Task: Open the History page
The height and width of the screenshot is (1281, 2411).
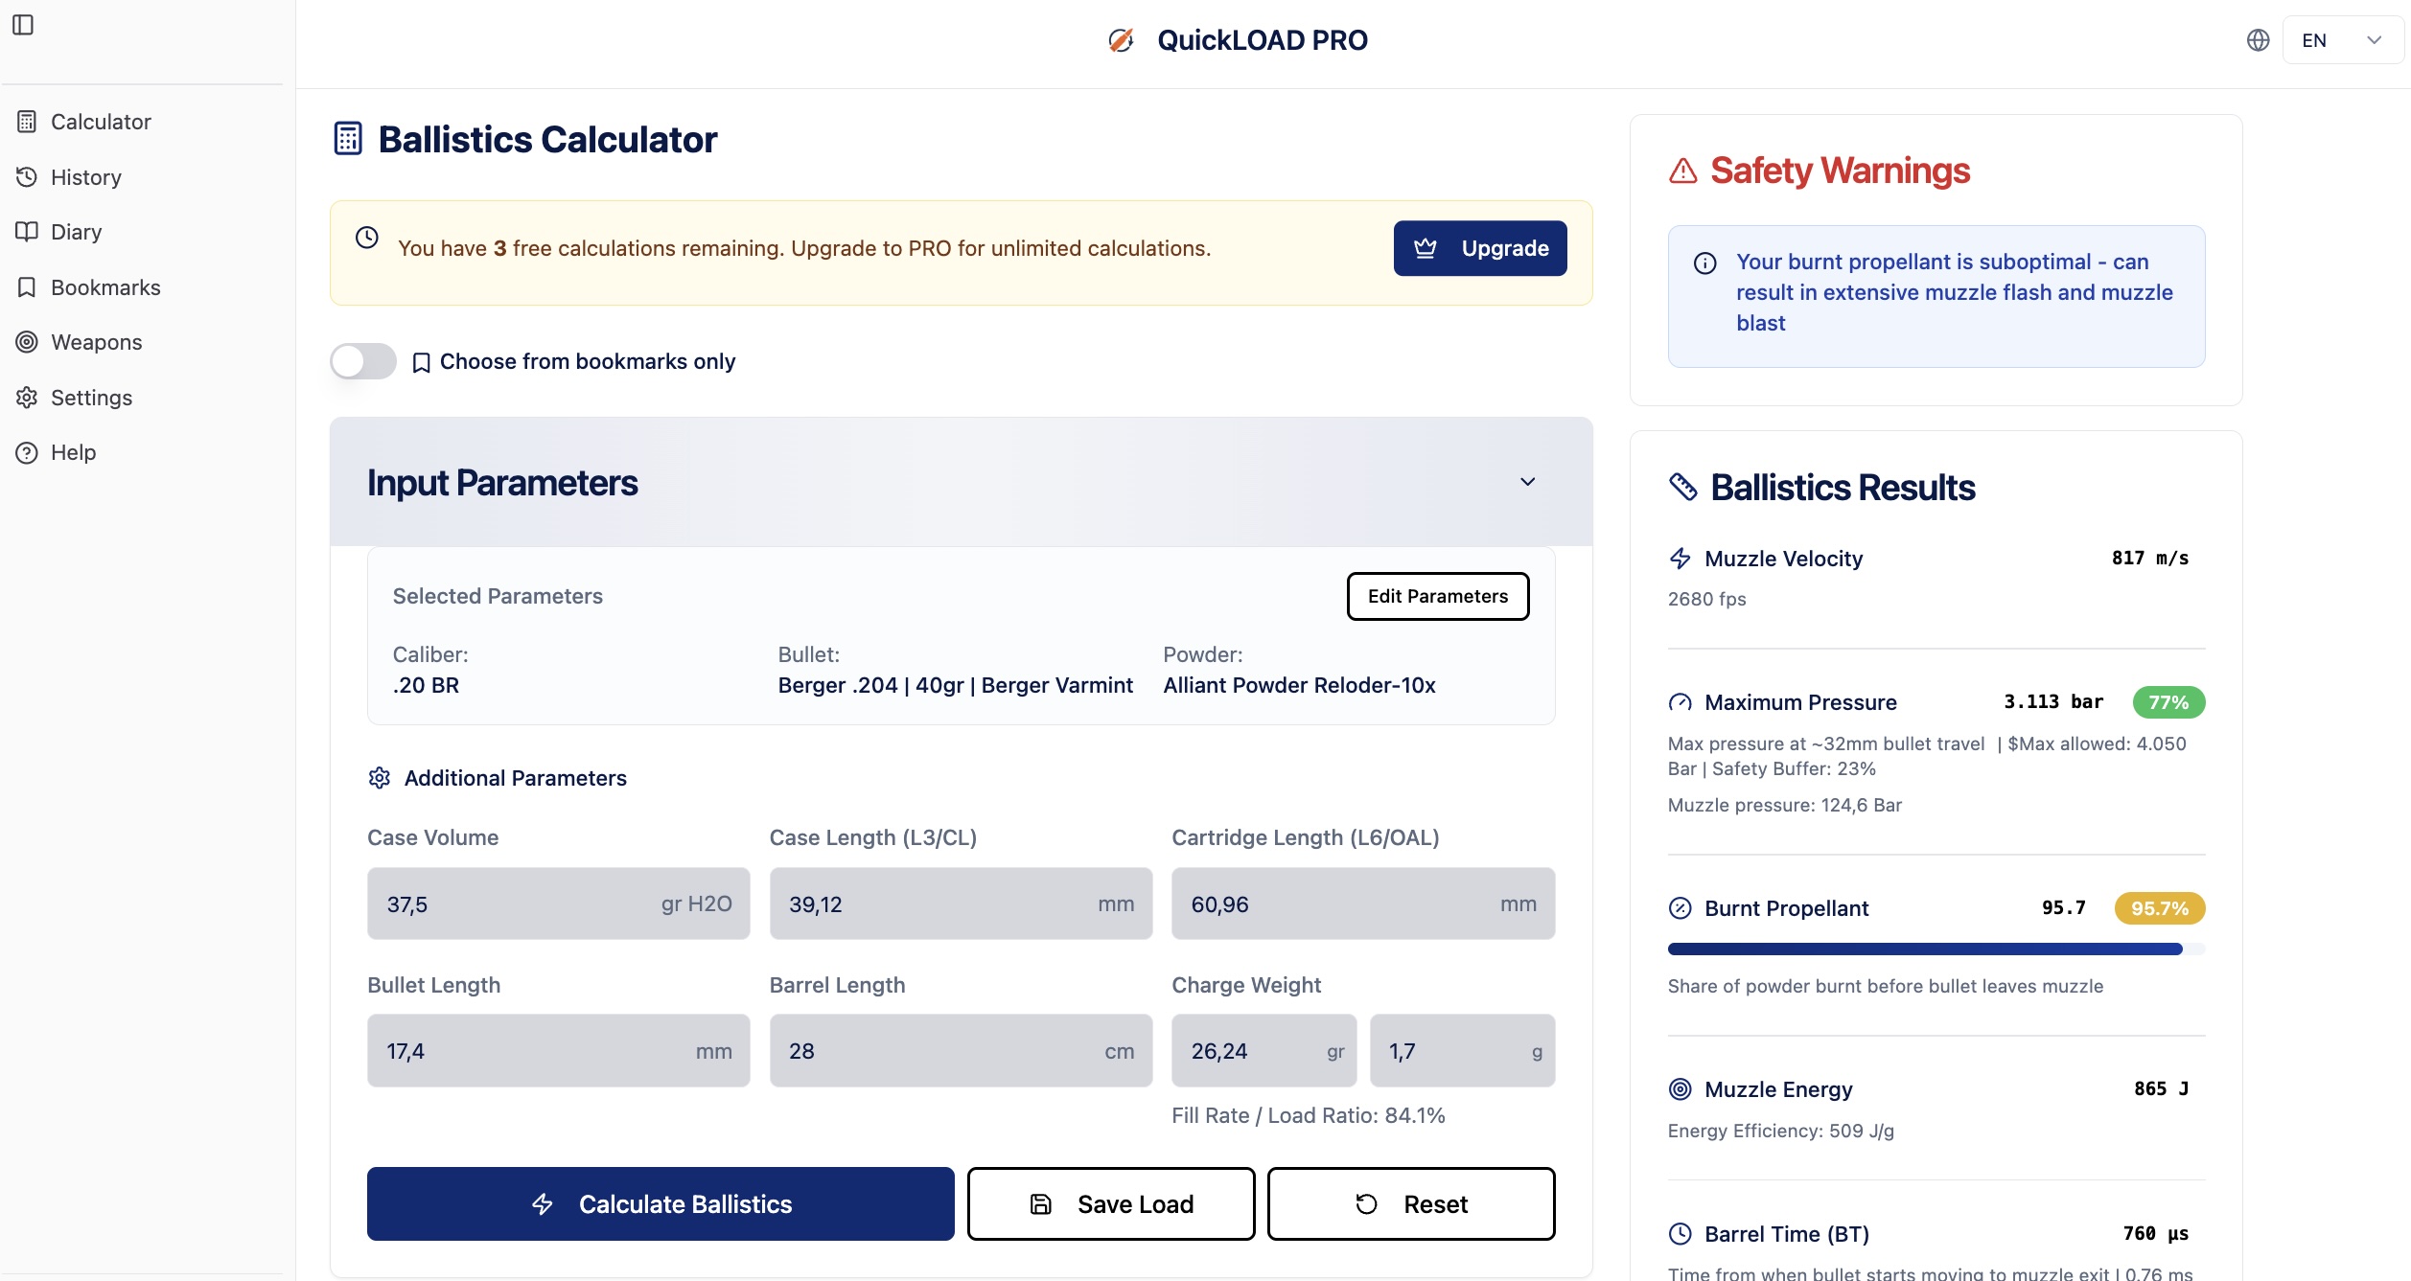Action: [x=85, y=177]
